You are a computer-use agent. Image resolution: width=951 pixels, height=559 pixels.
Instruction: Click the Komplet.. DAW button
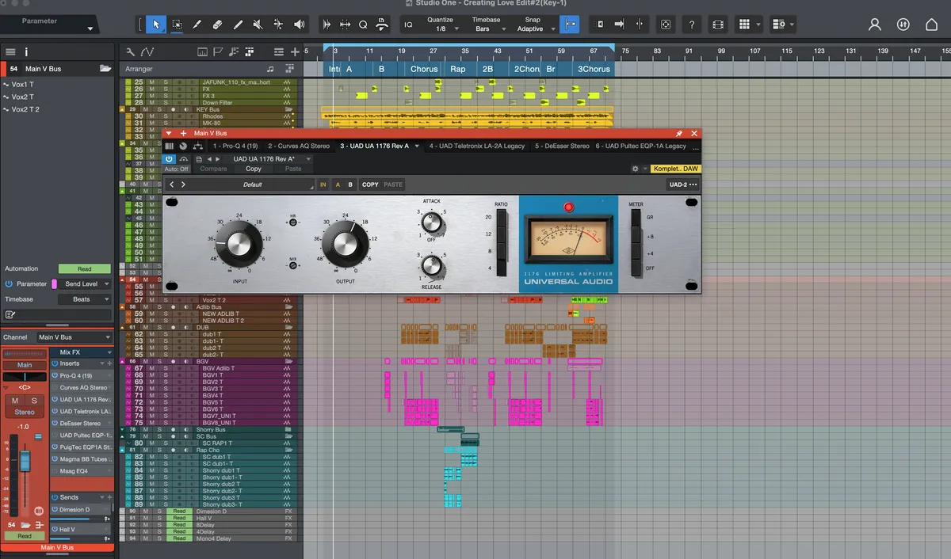coord(676,169)
